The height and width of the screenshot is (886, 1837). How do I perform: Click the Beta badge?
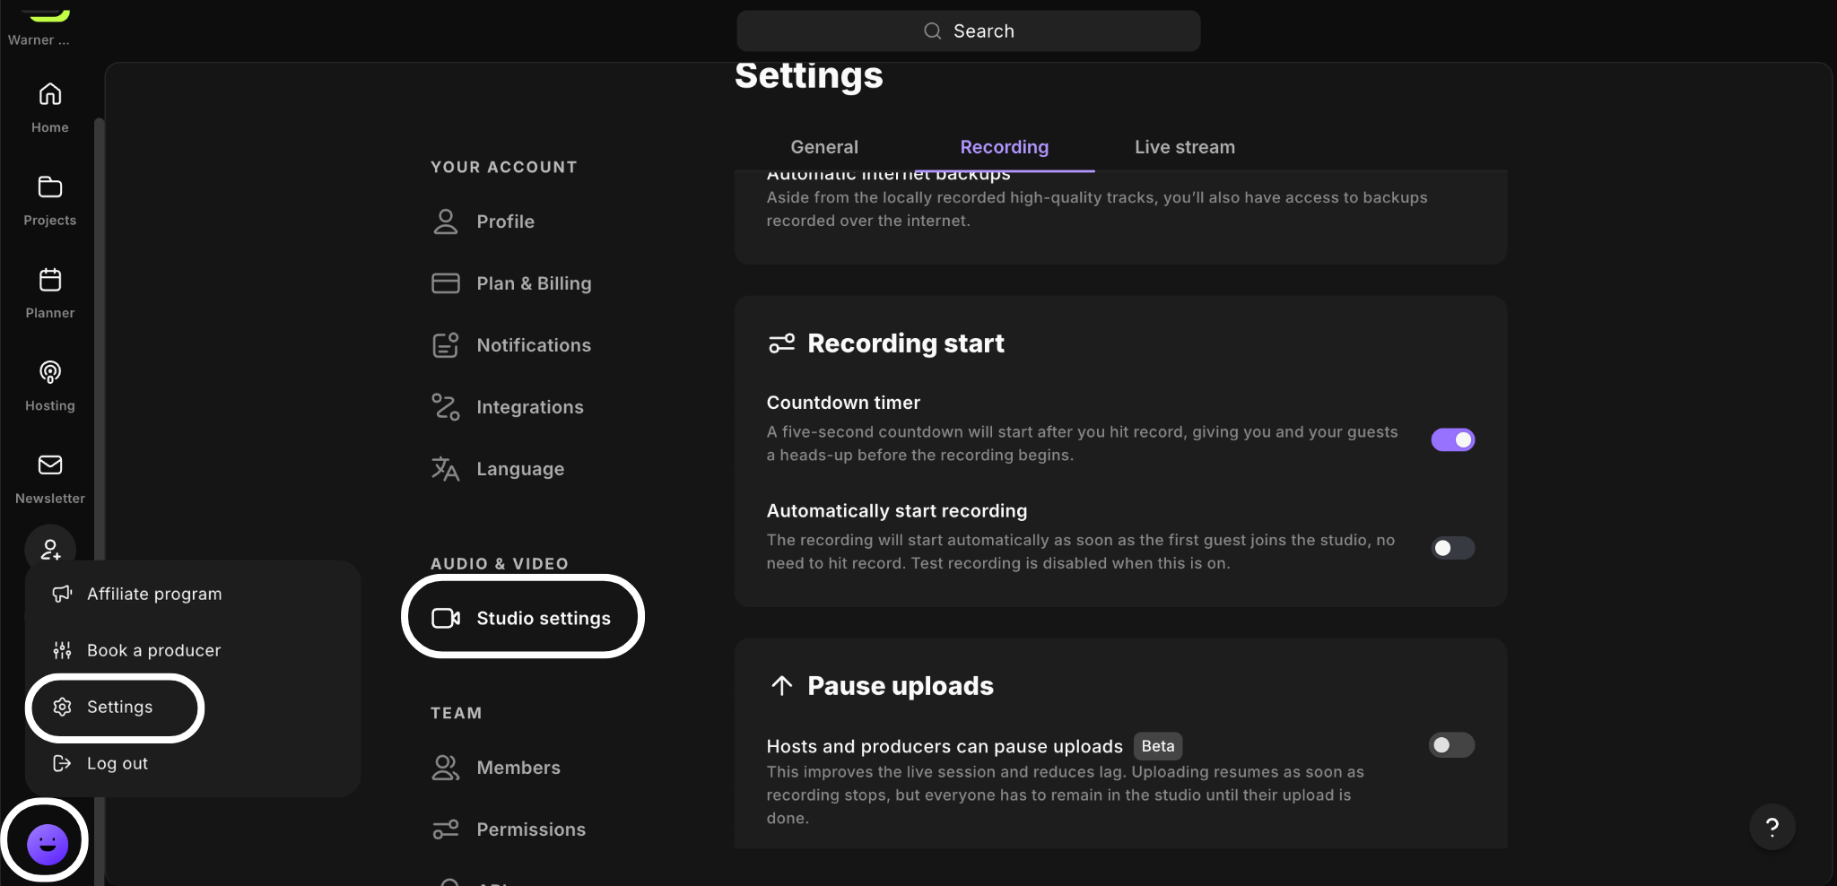coord(1158,746)
